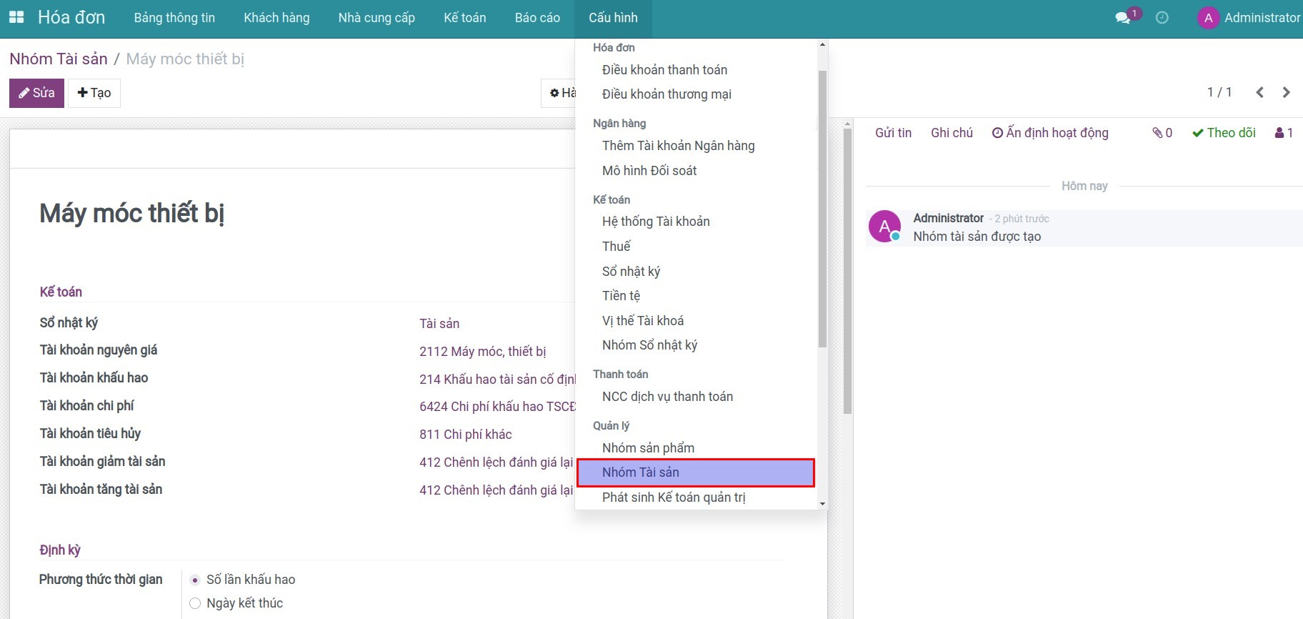1303x619 pixels.
Task: Go to previous record with left chevron
Action: (x=1259, y=92)
